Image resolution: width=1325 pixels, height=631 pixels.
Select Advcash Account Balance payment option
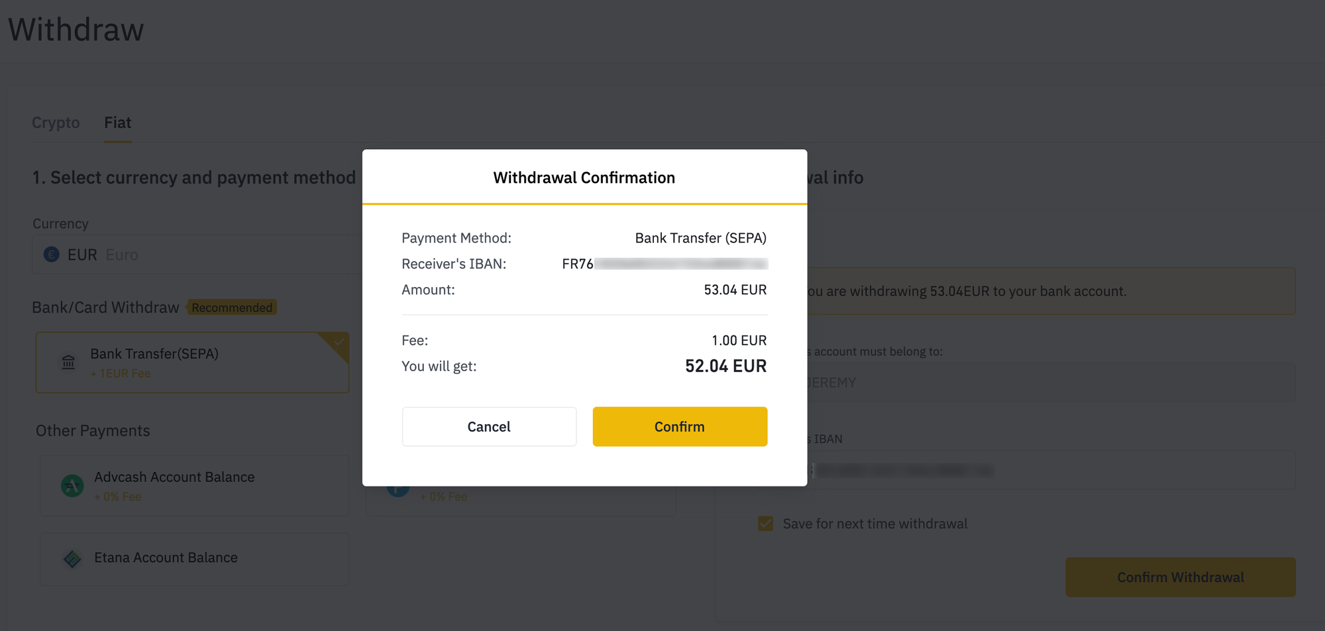194,486
